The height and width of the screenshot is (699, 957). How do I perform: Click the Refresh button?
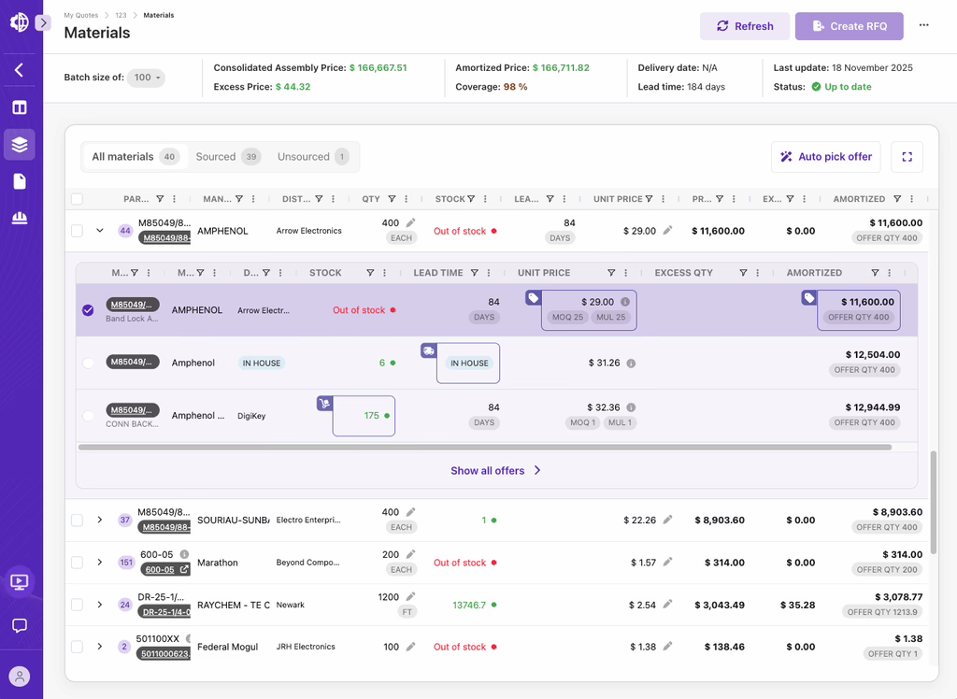pyautogui.click(x=744, y=26)
